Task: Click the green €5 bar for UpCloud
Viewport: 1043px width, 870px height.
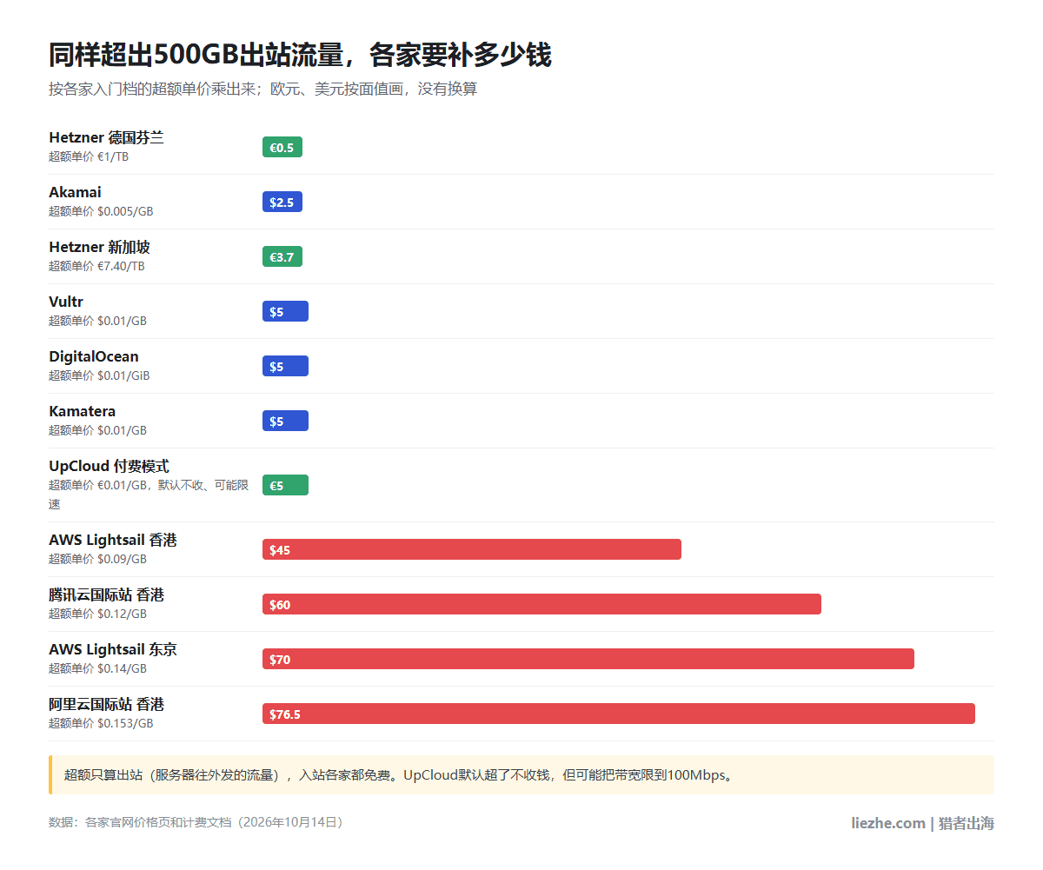Action: pos(285,485)
